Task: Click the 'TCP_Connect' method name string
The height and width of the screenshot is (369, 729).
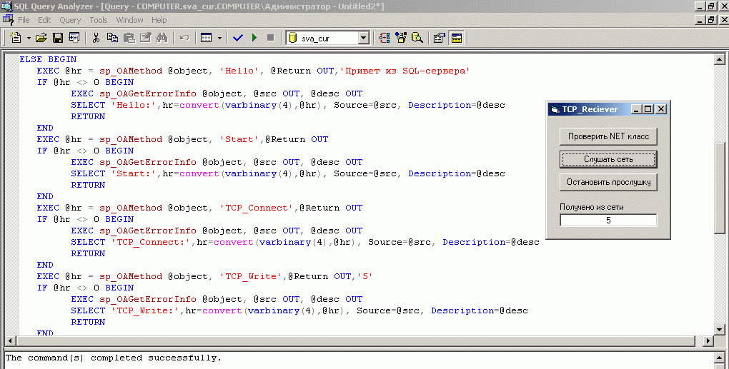Action: [257, 208]
